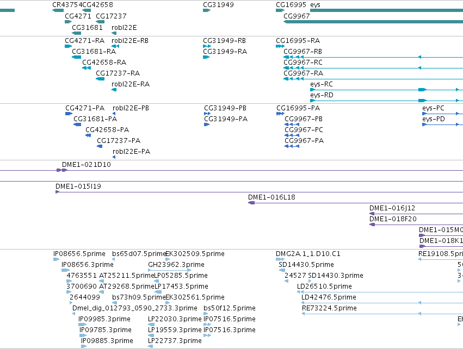This screenshot has width=463, height=349.
Task: Select EST EK302561.5prime
Action: tap(195, 298)
